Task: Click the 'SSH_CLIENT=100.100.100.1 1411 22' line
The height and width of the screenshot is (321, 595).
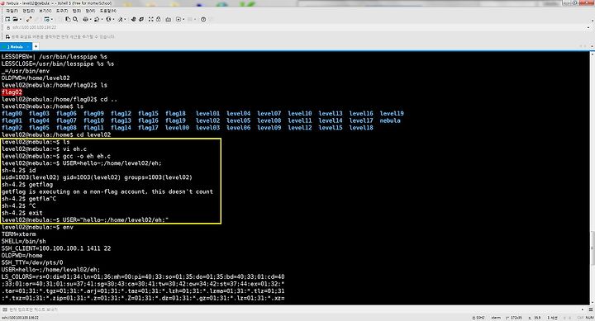Action: (56, 248)
